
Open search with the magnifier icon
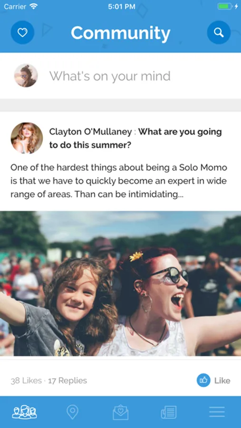pyautogui.click(x=219, y=32)
